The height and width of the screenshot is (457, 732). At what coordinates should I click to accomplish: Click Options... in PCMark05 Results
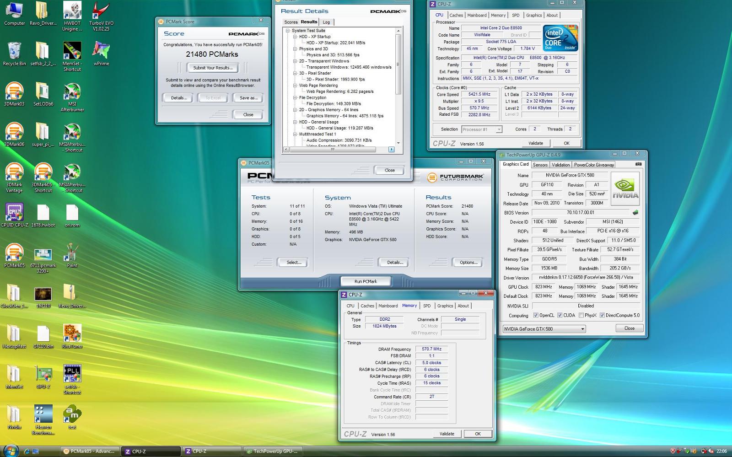pos(468,263)
